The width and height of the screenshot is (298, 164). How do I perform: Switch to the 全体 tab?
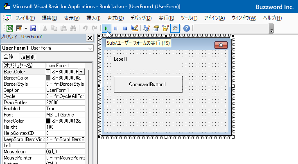click(9, 57)
